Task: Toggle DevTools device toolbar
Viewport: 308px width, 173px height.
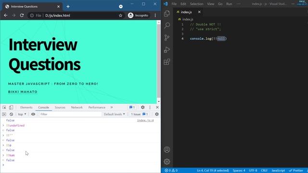Action: [11, 107]
